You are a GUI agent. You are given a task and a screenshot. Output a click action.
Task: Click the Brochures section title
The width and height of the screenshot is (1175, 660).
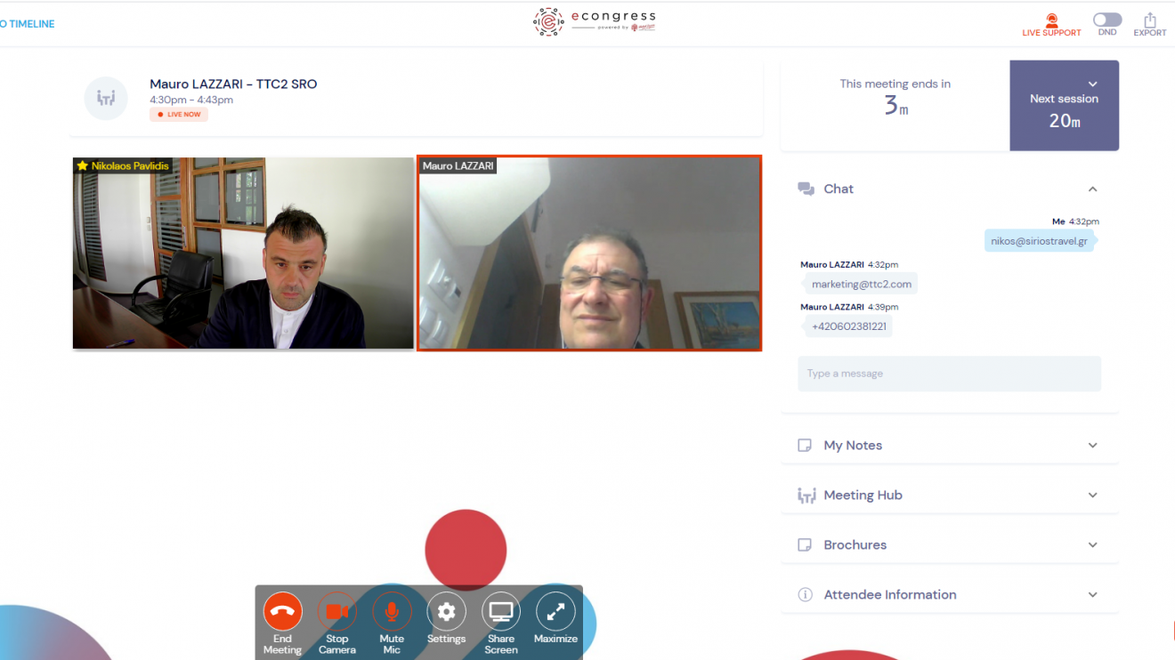[855, 545]
